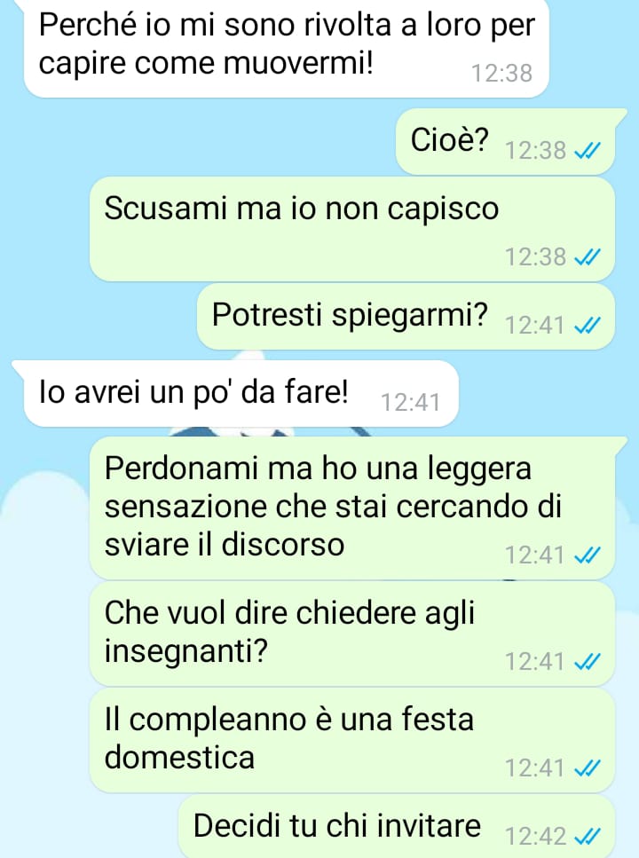This screenshot has width=639, height=858.
Task: Tap the blue ticks on "Potresti spiegarmi?"
Action: [587, 326]
